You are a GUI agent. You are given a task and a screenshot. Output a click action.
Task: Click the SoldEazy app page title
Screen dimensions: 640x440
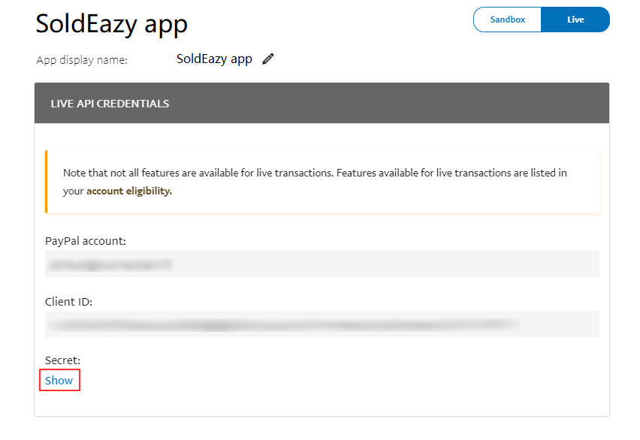coord(111,24)
